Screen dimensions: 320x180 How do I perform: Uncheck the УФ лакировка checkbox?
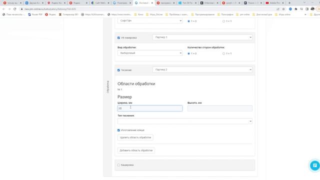118,38
